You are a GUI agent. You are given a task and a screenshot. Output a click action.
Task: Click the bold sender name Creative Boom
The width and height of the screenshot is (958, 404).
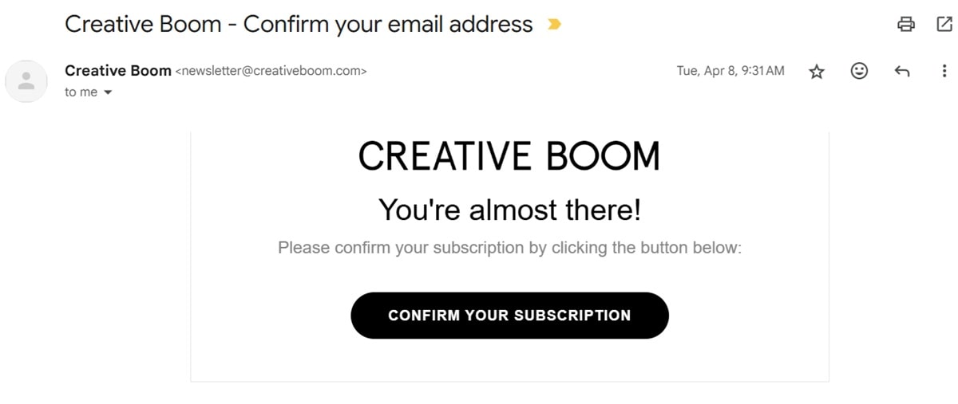coord(118,70)
